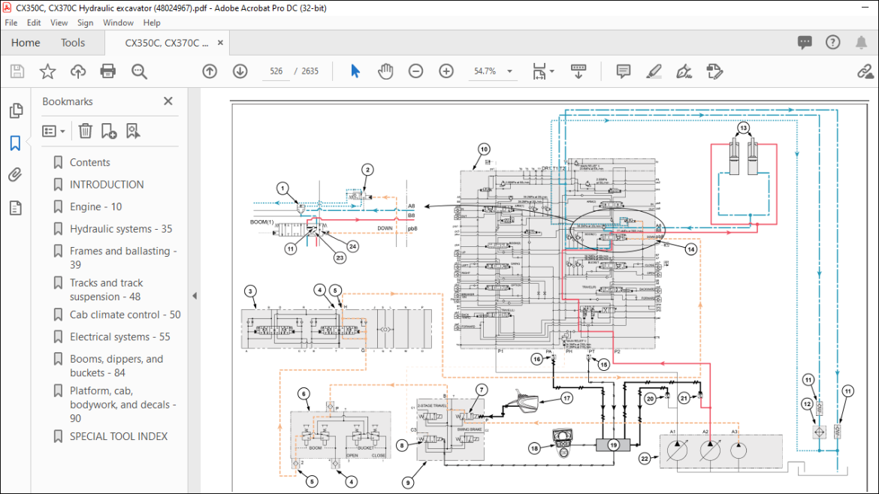Close the Bookmarks panel
The width and height of the screenshot is (879, 494).
pos(168,101)
